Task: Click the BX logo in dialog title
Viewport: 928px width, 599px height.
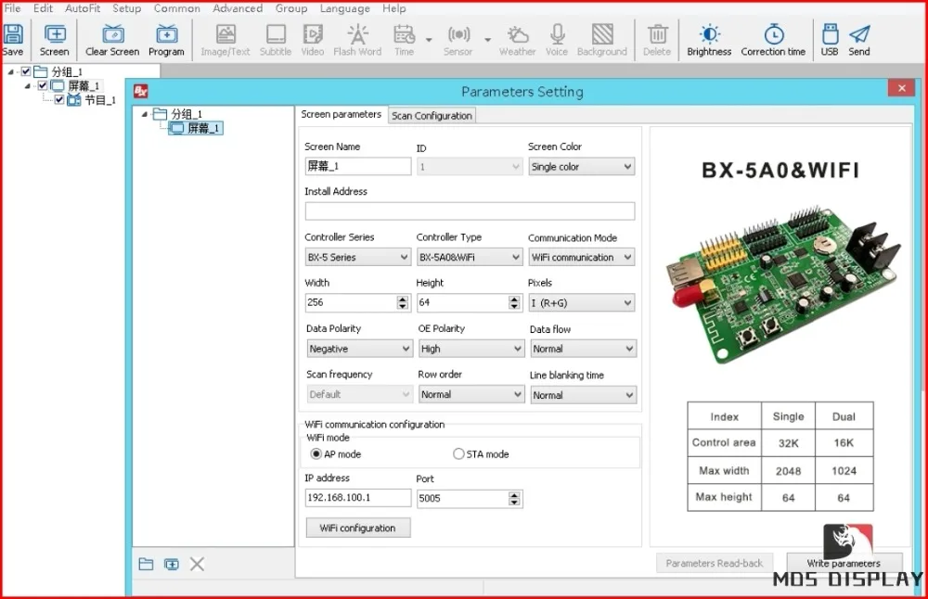Action: (141, 91)
